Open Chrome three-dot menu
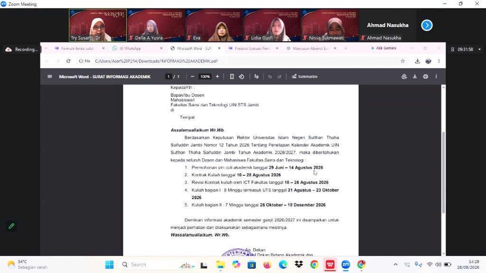Image resolution: width=486 pixels, height=273 pixels. tap(439, 61)
